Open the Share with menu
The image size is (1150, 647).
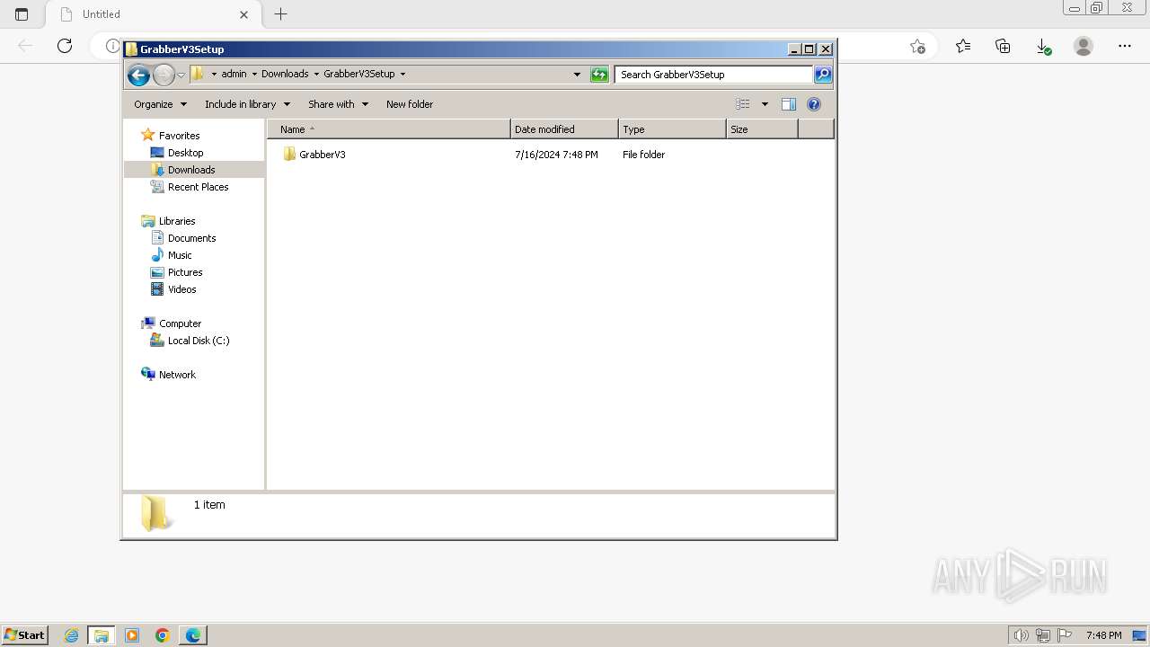[x=338, y=104]
